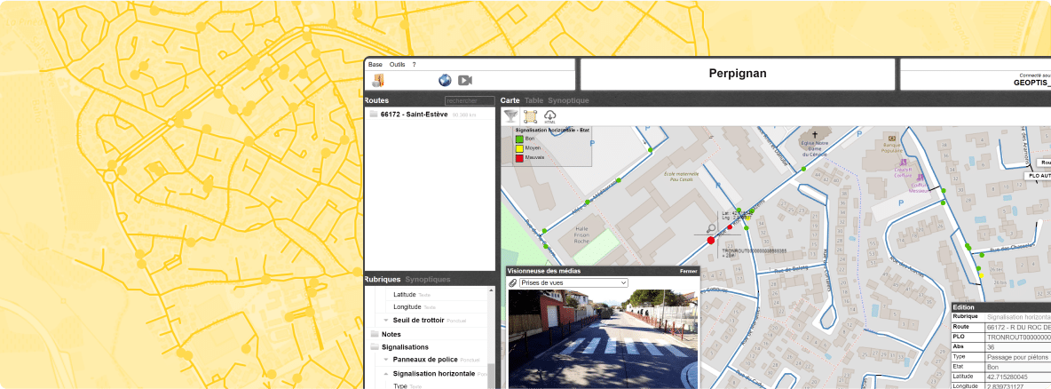Screen dimensions: 1051x389
Task: Export map via HTML cloud icon
Action: (x=549, y=116)
